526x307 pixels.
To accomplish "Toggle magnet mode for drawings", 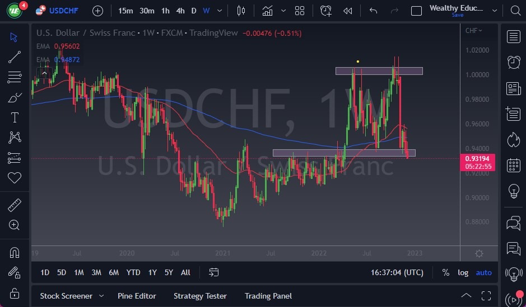I will (x=15, y=252).
